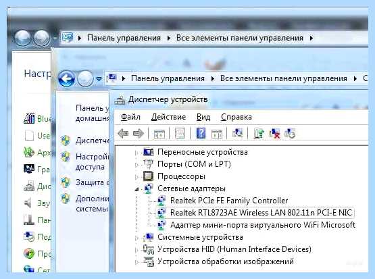This screenshot has height=279, width=375.
Task: Click Панель управления breadcrumb in System window
Action: tap(168, 78)
